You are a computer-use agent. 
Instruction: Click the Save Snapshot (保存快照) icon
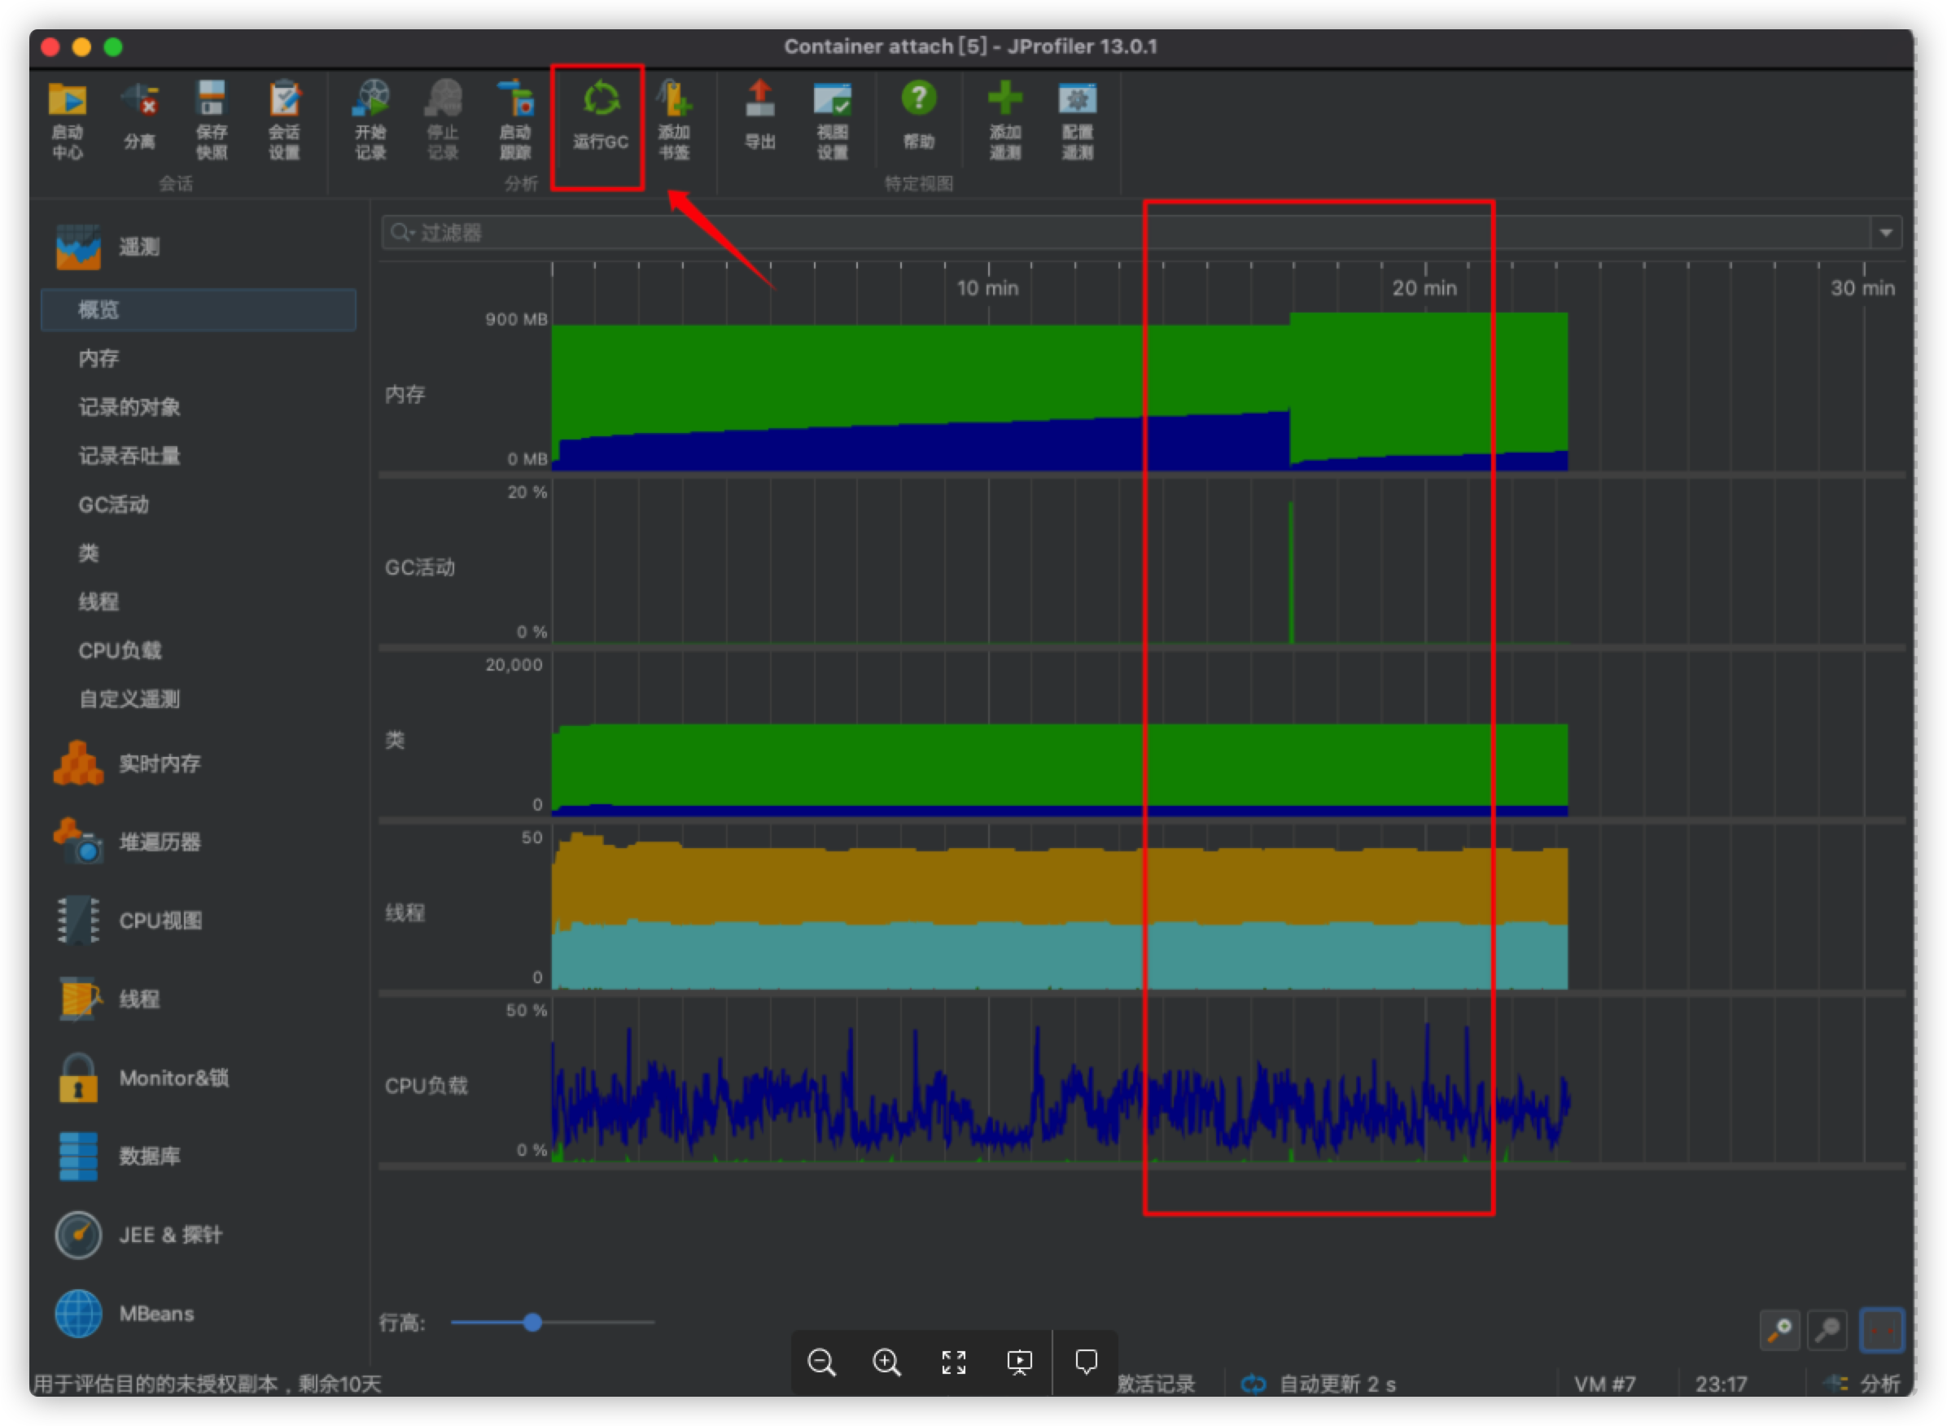point(212,100)
